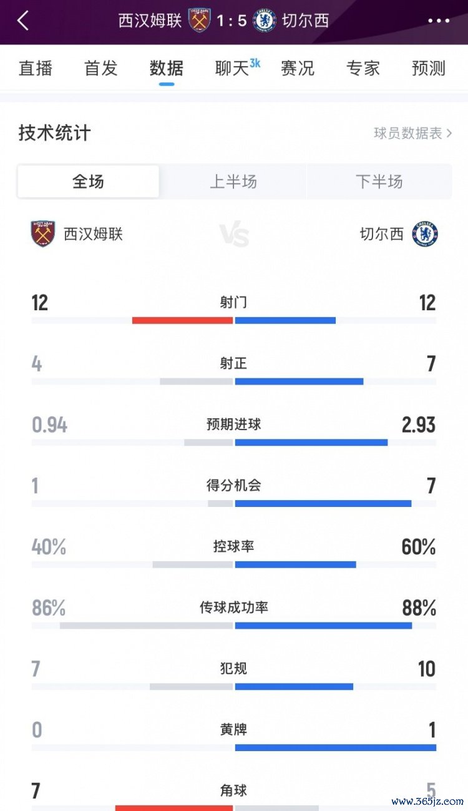This screenshot has height=811, width=468.
Task: Switch stats to 下半场 second half
Action: point(379,182)
